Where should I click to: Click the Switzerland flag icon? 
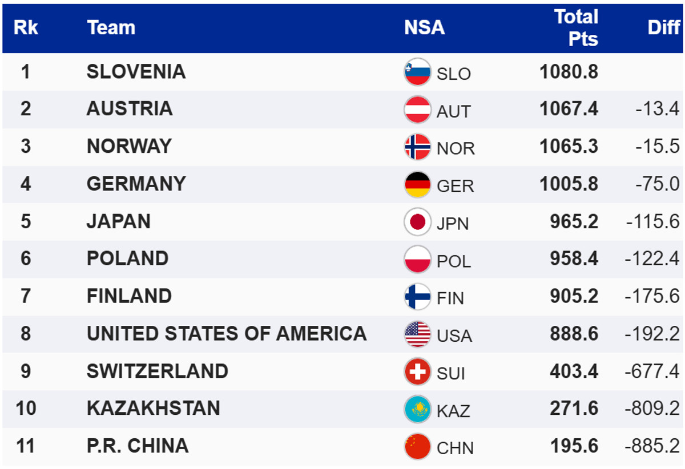click(417, 372)
